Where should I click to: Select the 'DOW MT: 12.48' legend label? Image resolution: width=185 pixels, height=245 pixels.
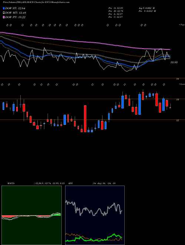16,13
